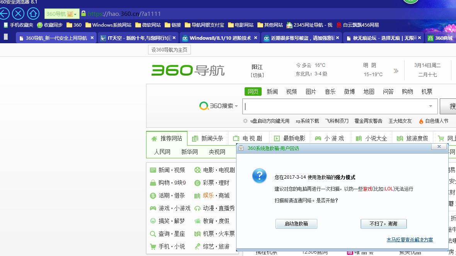Click the 360导航 logo

(188, 70)
